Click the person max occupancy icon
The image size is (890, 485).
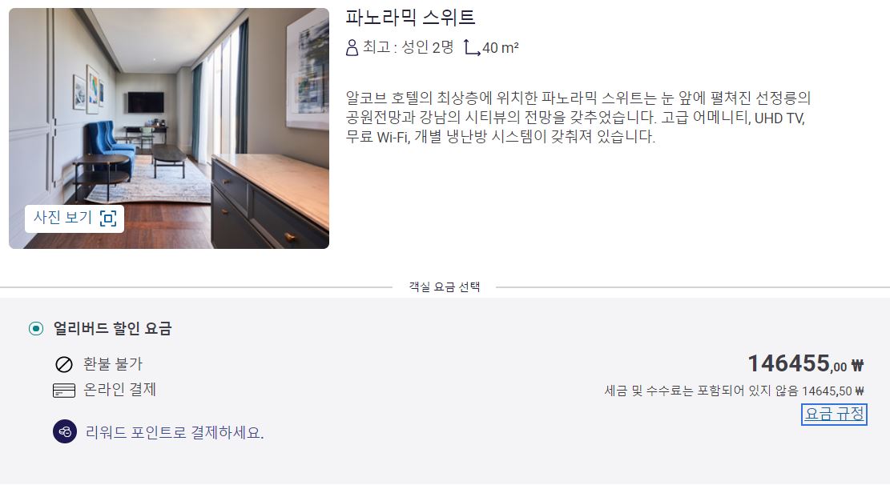[x=352, y=48]
